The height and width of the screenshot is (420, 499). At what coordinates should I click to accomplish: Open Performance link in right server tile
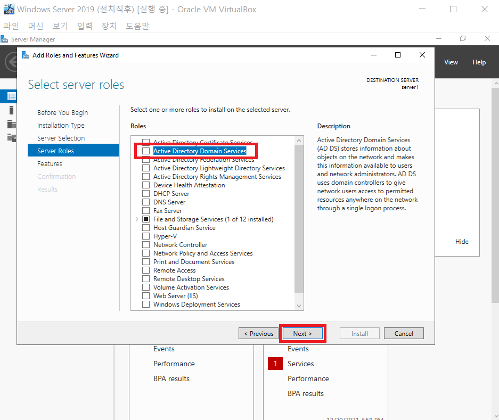point(308,378)
